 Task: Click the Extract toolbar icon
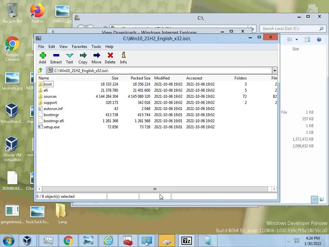coord(56,58)
